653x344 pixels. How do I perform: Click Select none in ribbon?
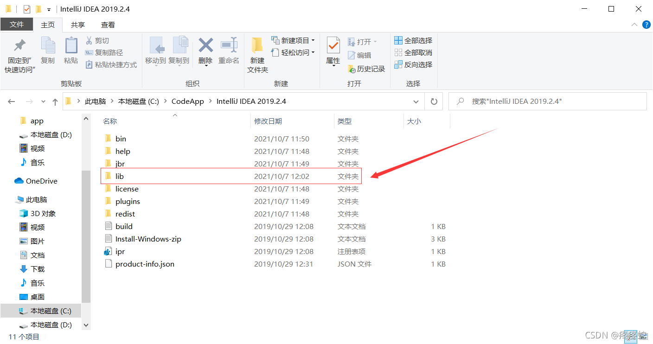pos(413,52)
